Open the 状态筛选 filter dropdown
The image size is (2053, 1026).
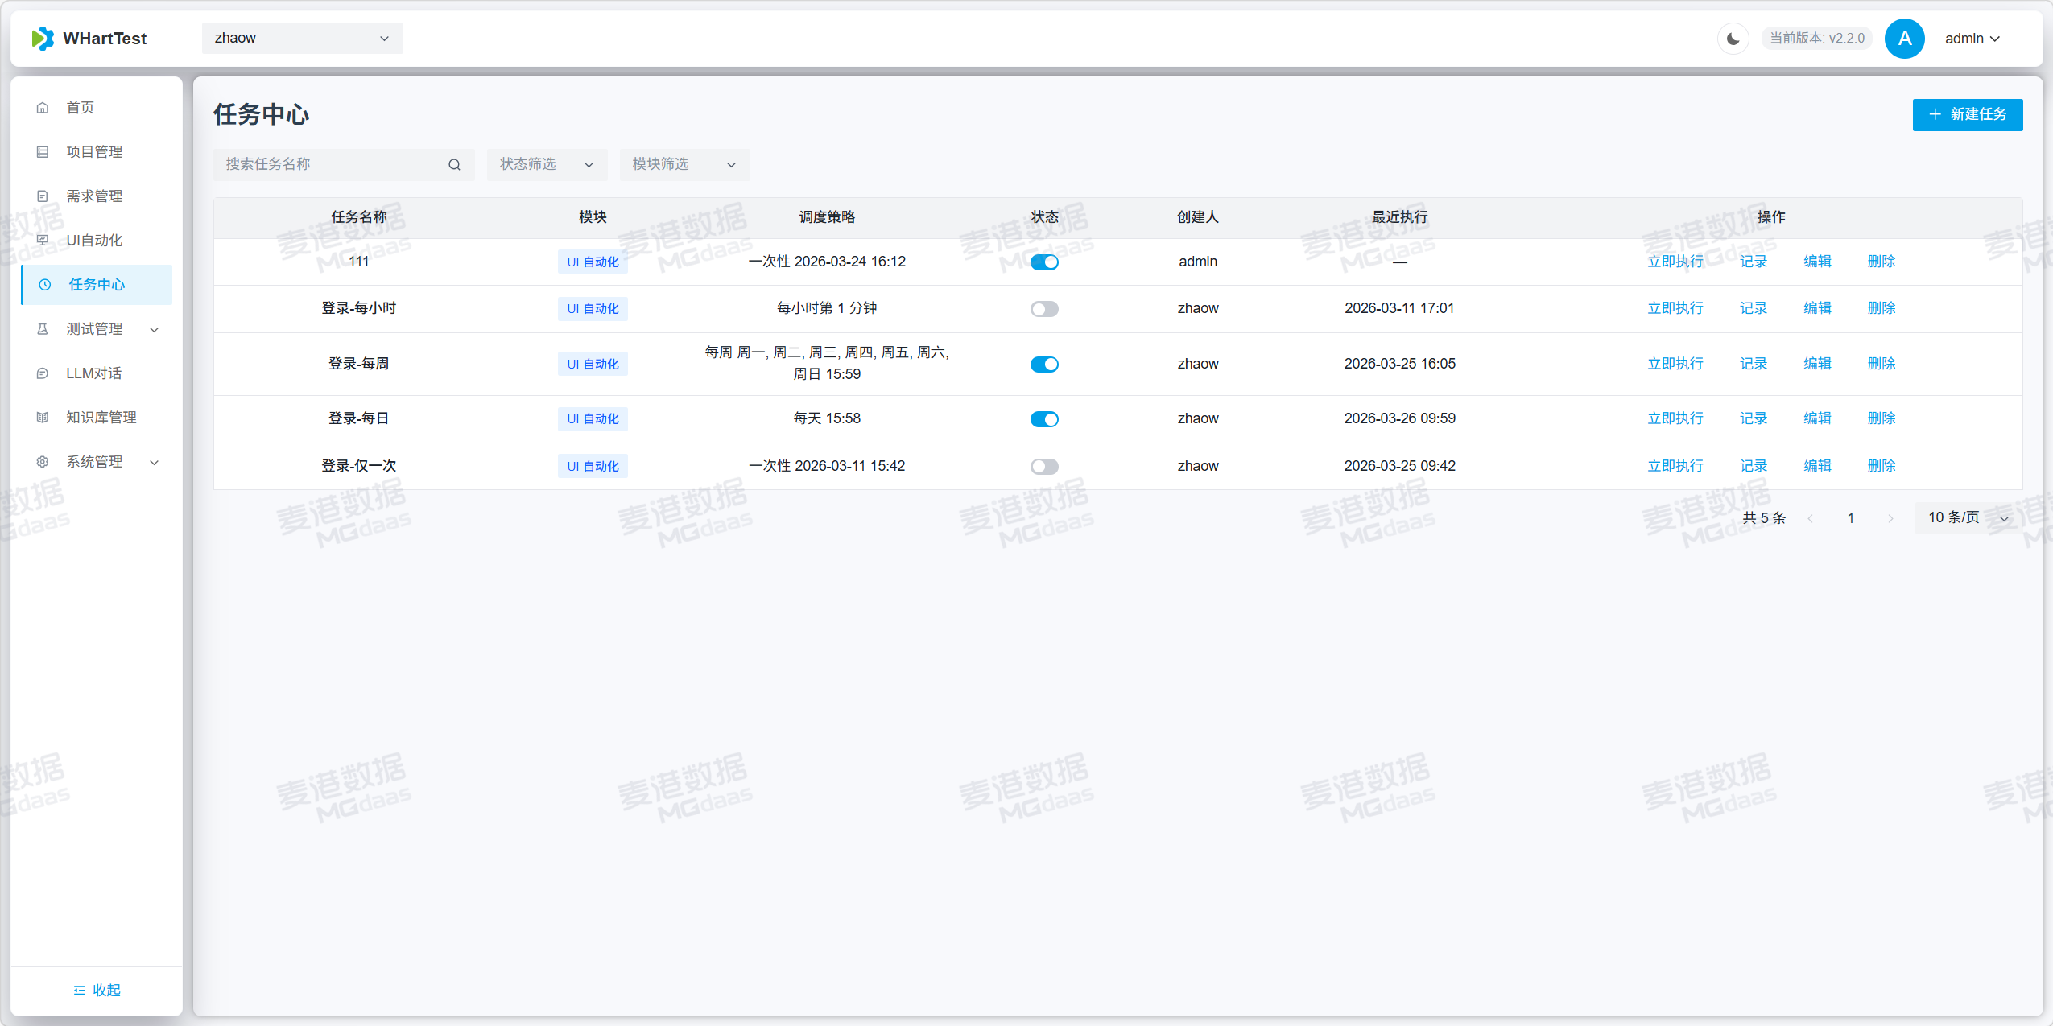(546, 165)
